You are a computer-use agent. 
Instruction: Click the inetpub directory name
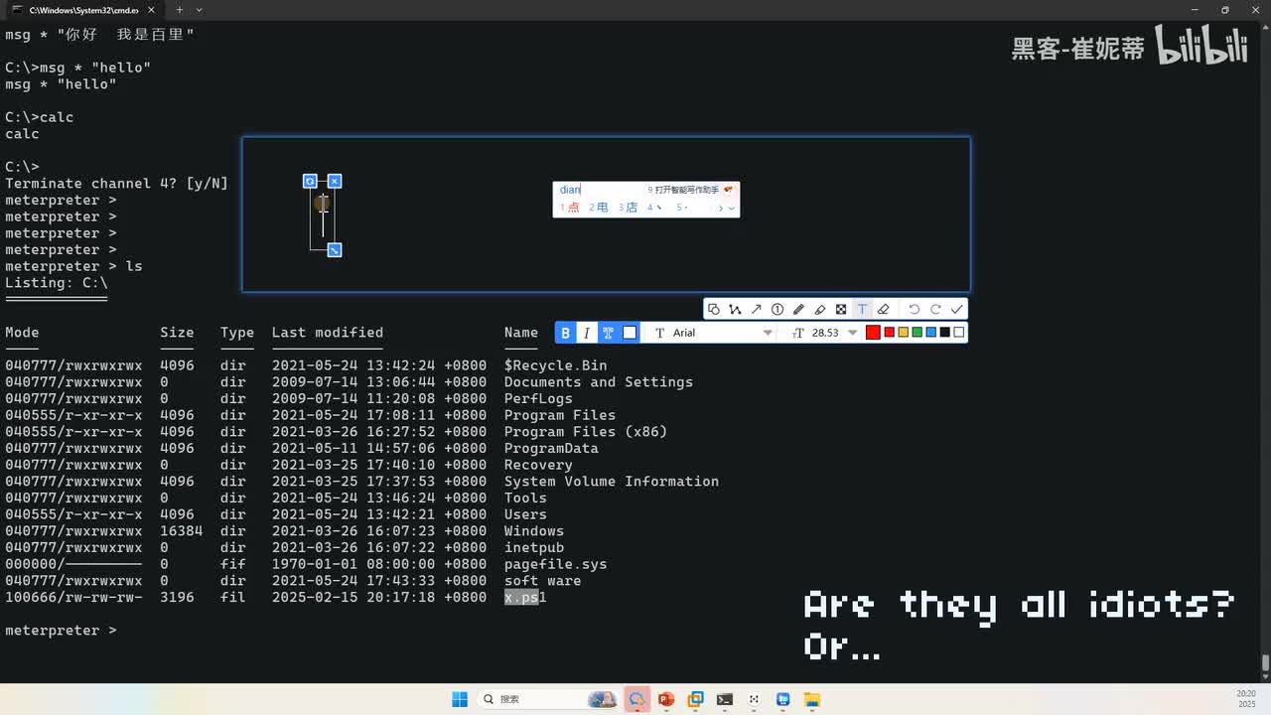coord(534,547)
